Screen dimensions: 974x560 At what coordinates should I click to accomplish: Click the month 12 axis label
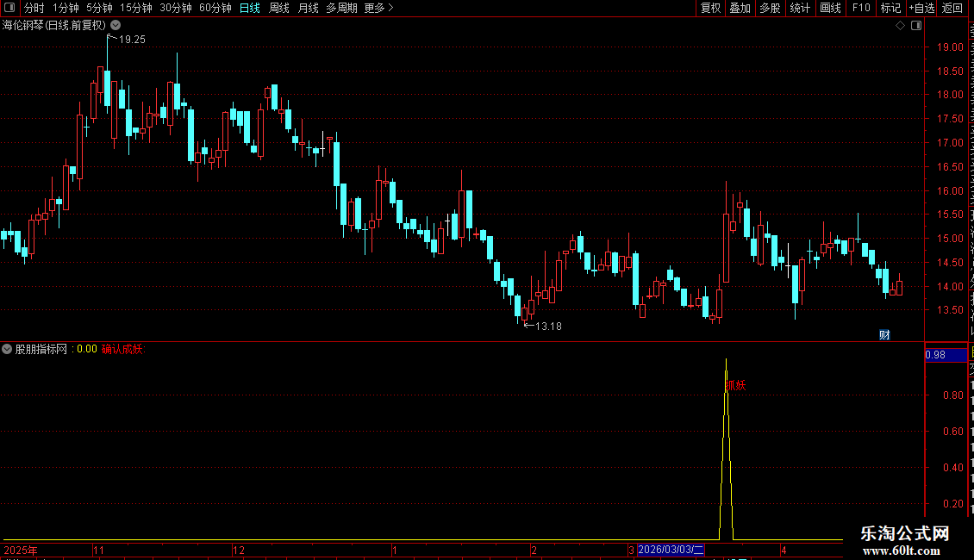pos(239,550)
